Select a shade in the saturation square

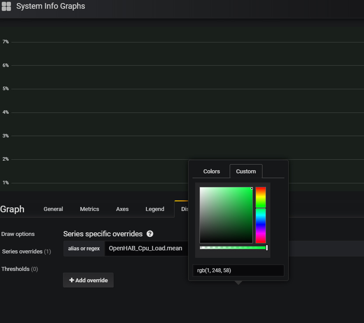coord(226,214)
